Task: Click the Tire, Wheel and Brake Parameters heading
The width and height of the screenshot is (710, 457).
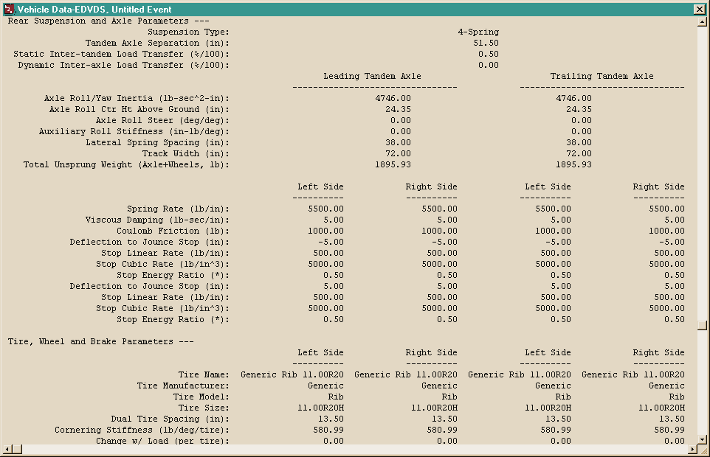Action: coord(100,341)
